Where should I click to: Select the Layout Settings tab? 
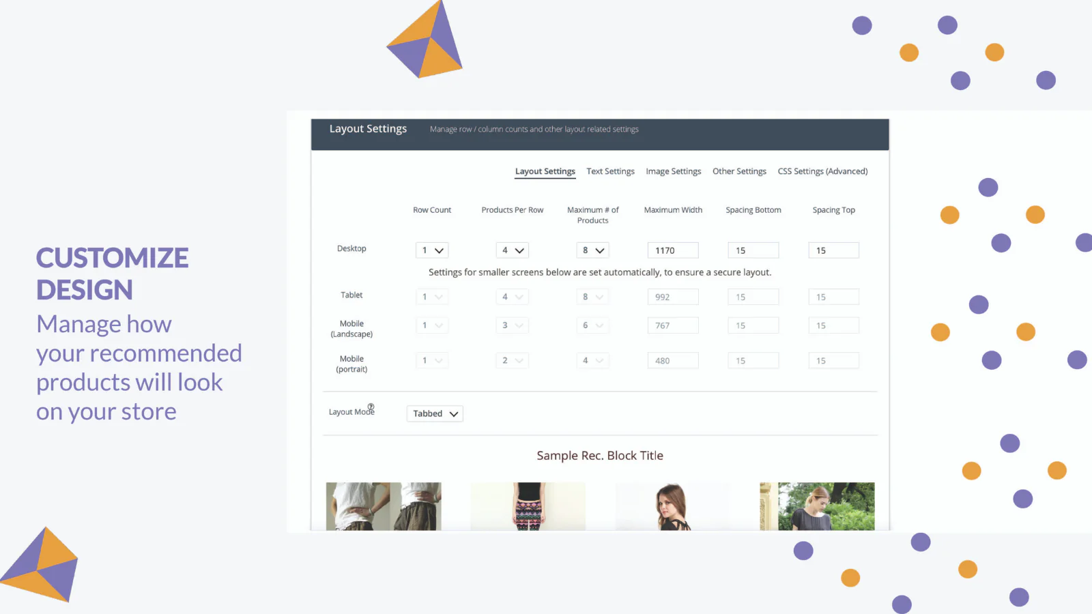[x=545, y=171]
